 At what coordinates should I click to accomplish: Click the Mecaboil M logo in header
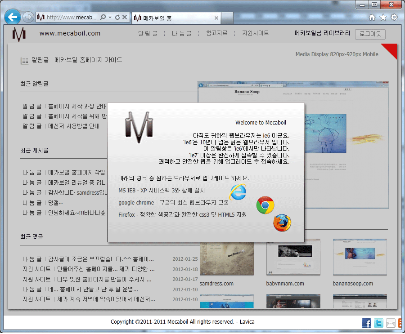click(x=19, y=34)
